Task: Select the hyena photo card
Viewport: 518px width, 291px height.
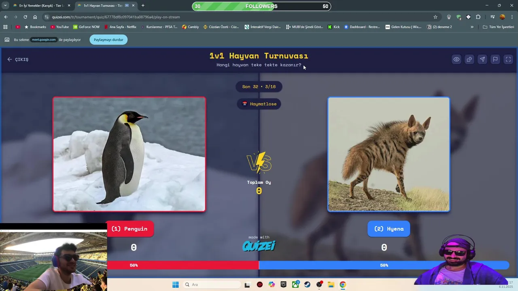Action: coord(388,154)
